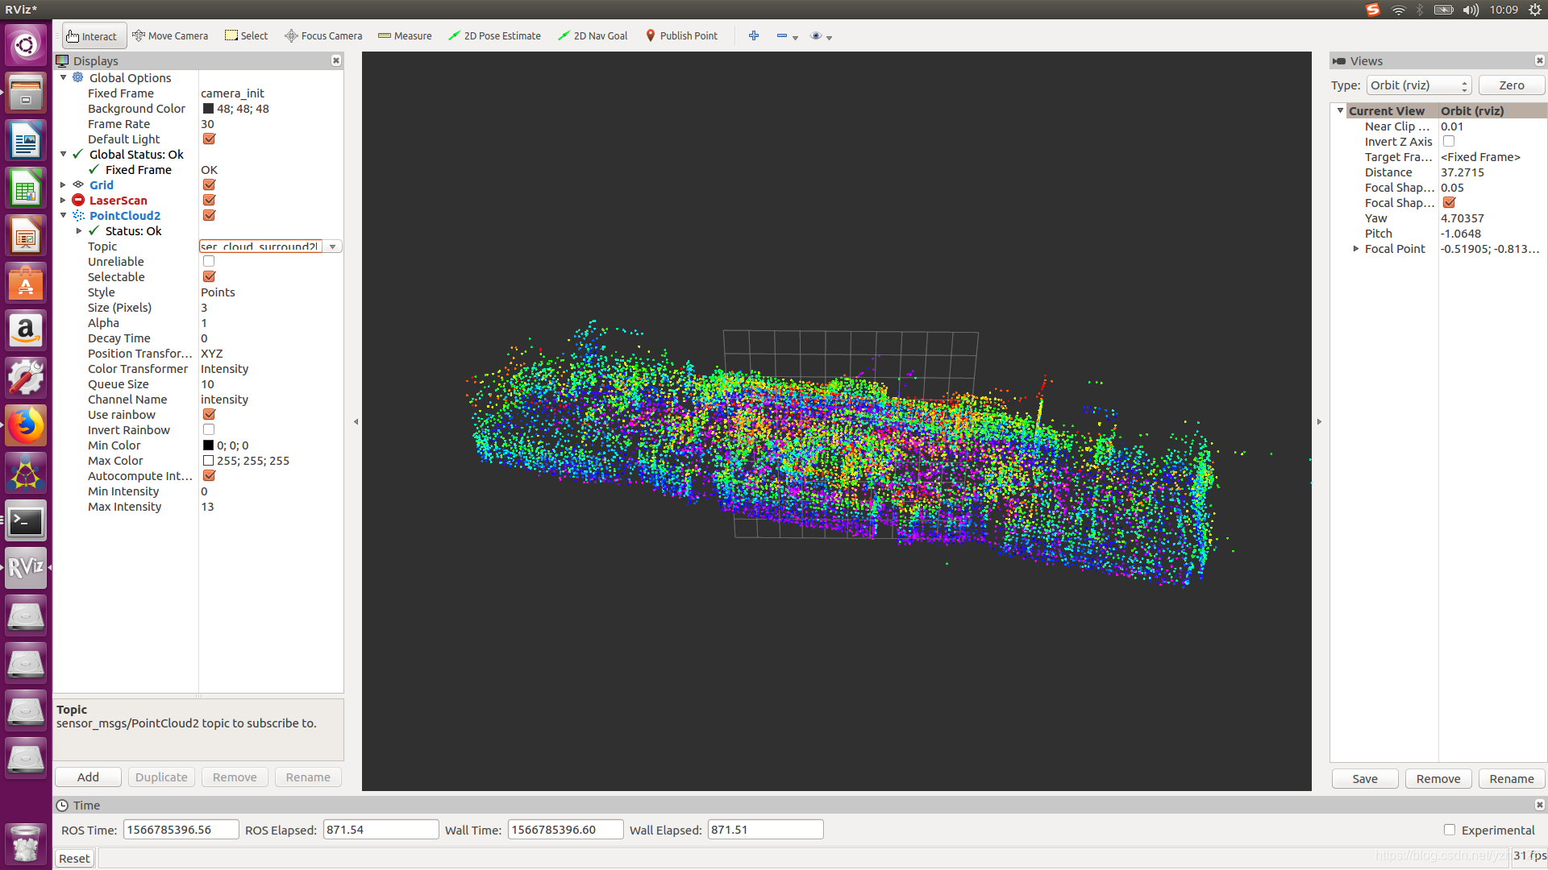Save the current view
Screen dimensions: 1548x870
(x=1365, y=779)
